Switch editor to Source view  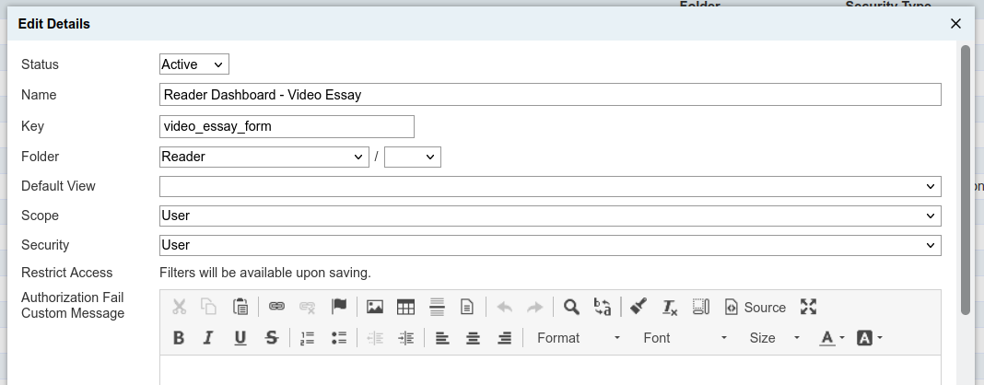pyautogui.click(x=756, y=307)
